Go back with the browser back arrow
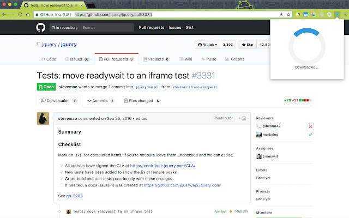This screenshot has height=218, width=349. 4,15
